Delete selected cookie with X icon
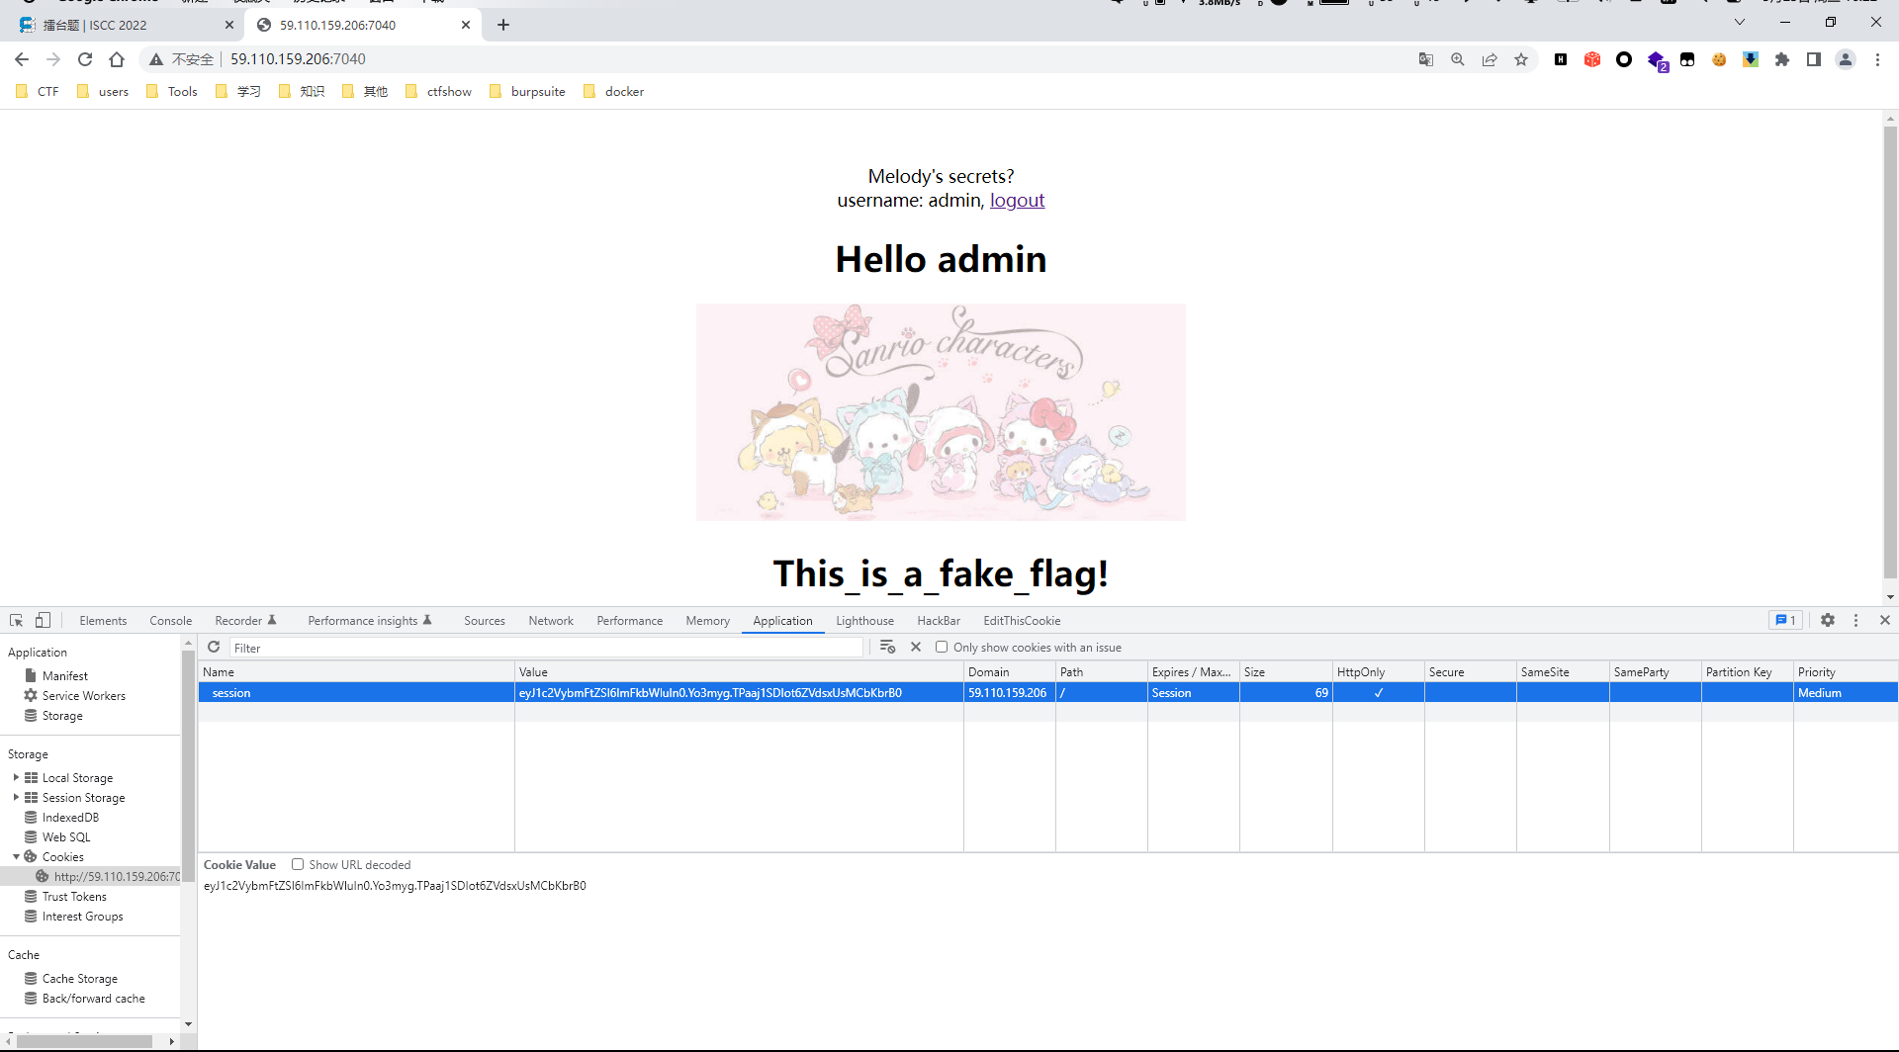The image size is (1899, 1052). pos(916,647)
